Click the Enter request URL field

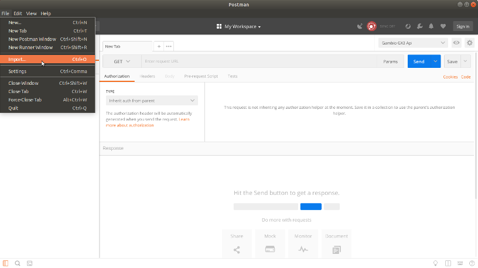click(258, 61)
